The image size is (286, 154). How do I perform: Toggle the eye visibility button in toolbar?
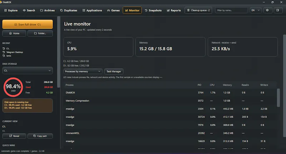267,10
